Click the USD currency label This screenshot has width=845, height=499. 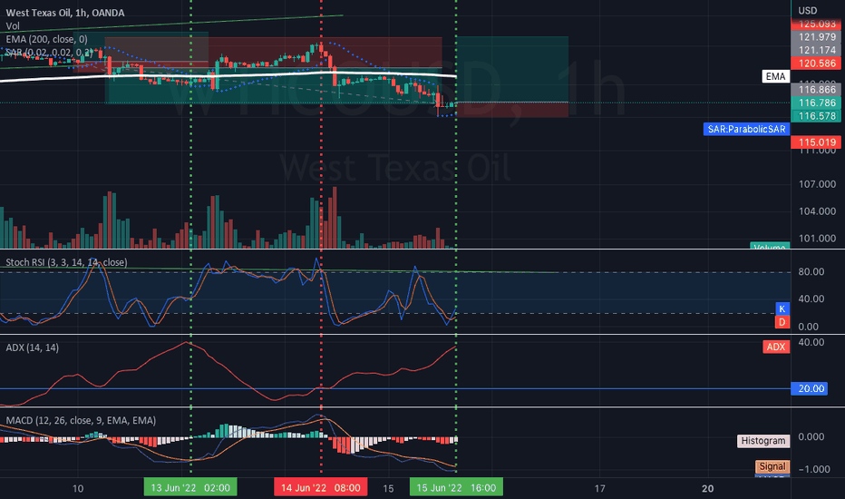coord(807,10)
